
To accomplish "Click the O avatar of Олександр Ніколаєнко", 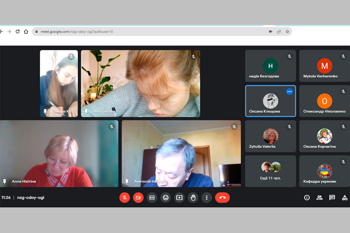I will (325, 101).
